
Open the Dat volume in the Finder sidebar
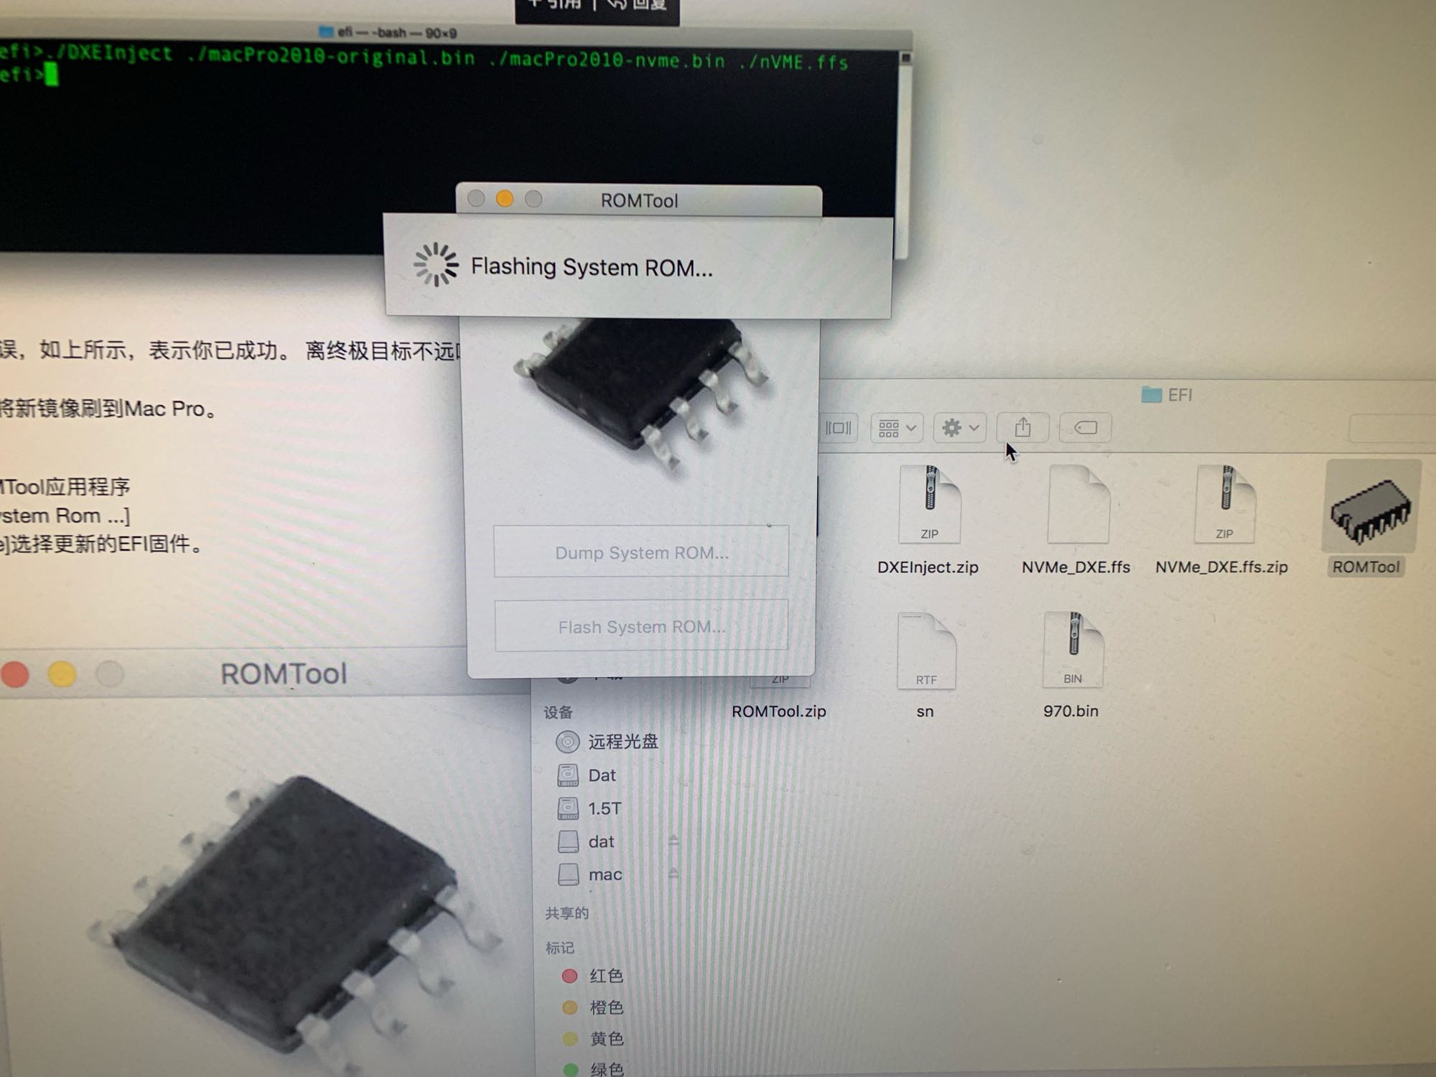(x=587, y=775)
